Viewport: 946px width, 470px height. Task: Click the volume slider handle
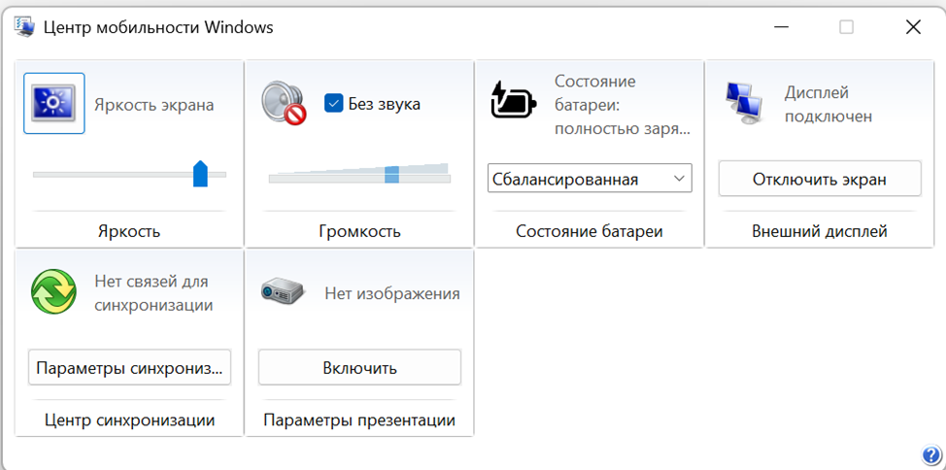point(391,175)
